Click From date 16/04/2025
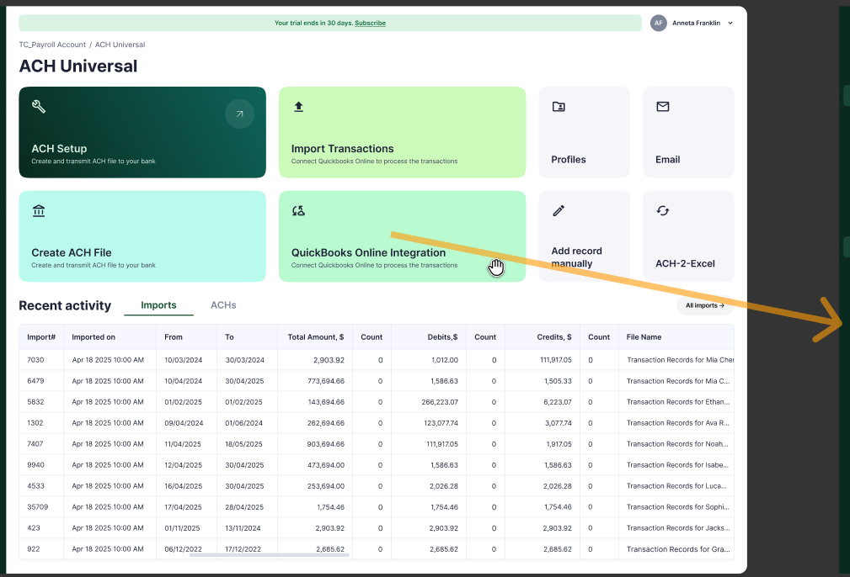Viewport: 850px width, 577px height. click(184, 486)
